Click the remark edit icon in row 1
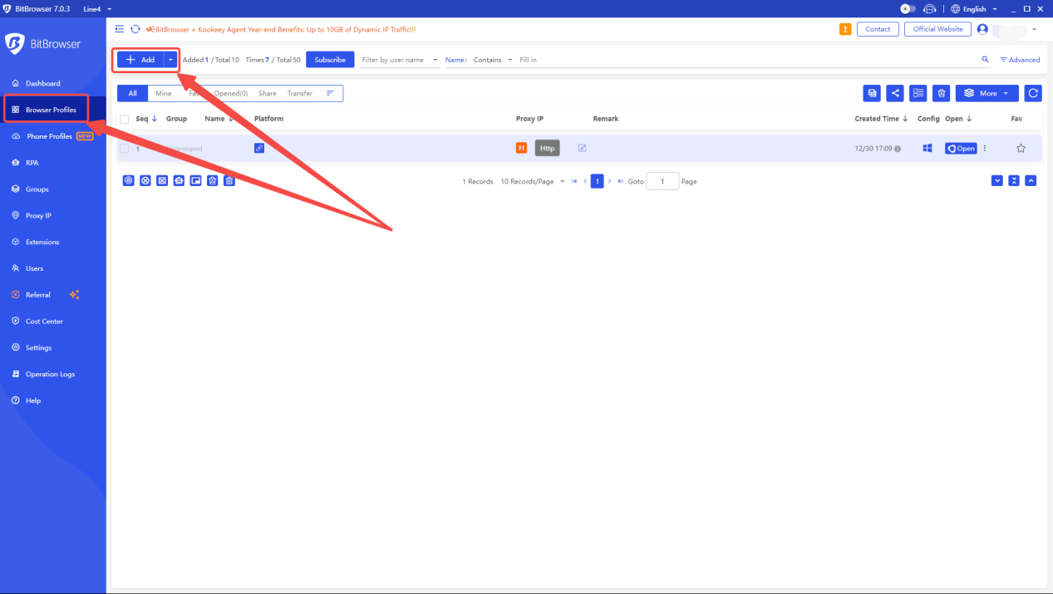The image size is (1053, 594). (582, 148)
